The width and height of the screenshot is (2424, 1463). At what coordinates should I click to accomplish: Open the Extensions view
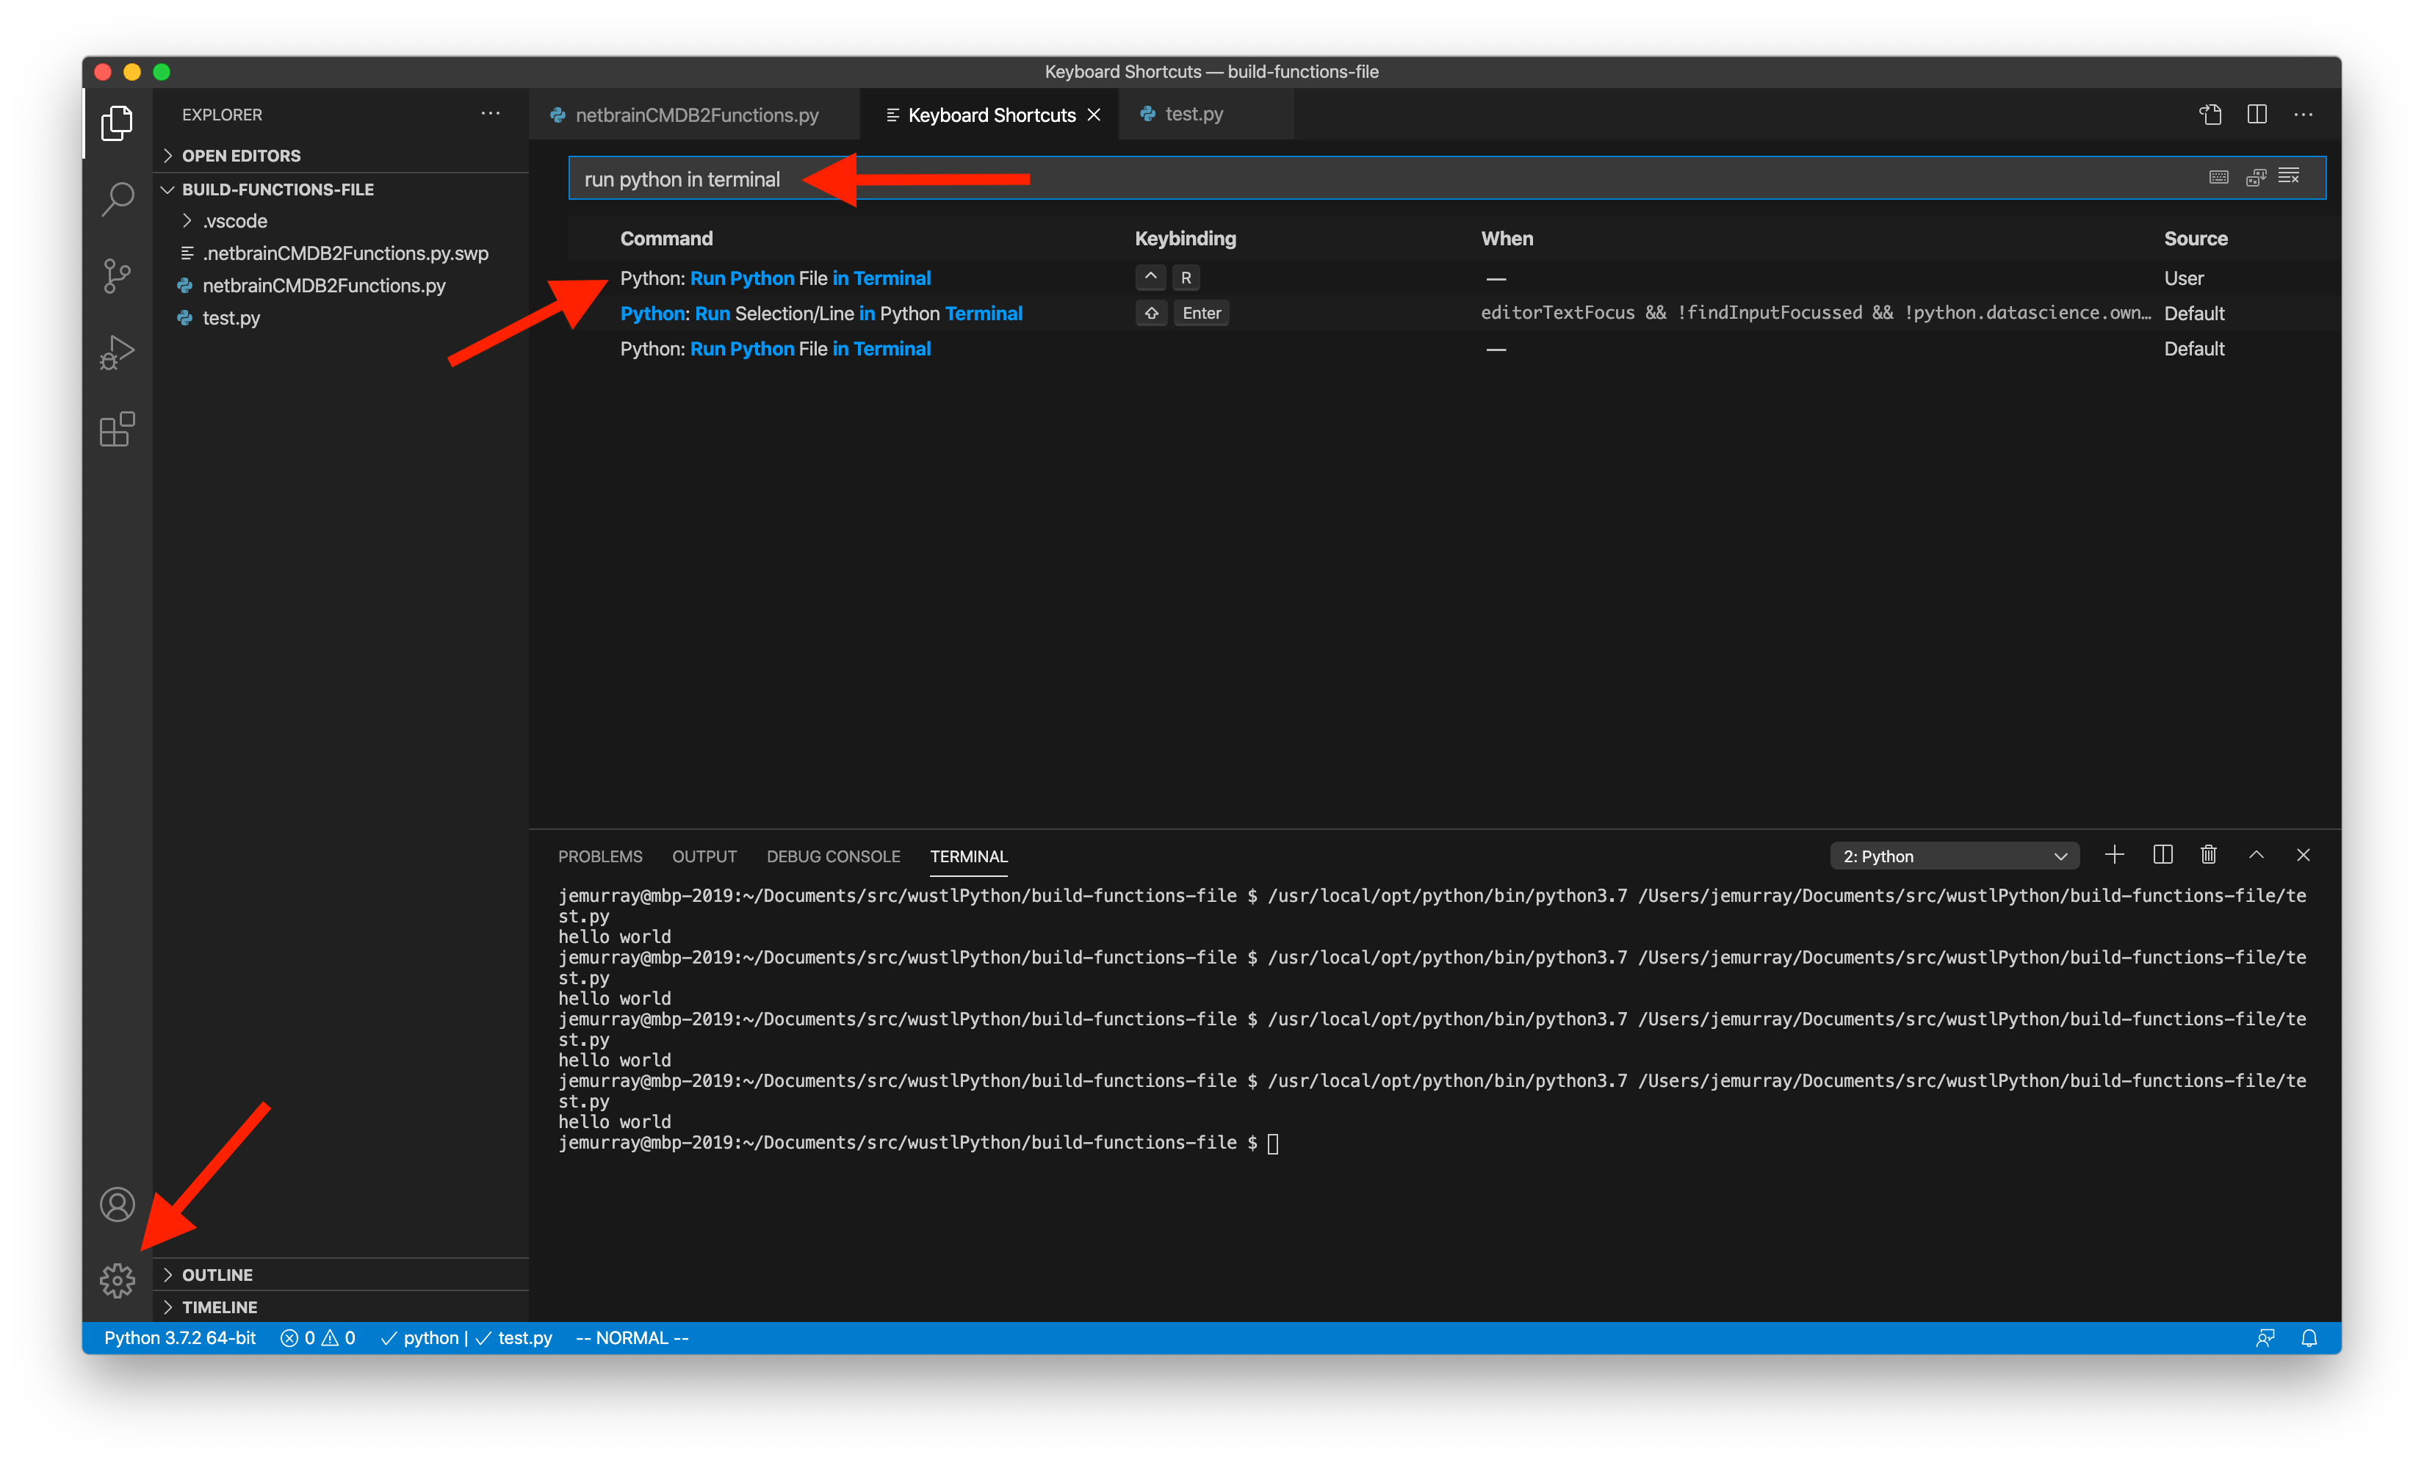(x=117, y=430)
